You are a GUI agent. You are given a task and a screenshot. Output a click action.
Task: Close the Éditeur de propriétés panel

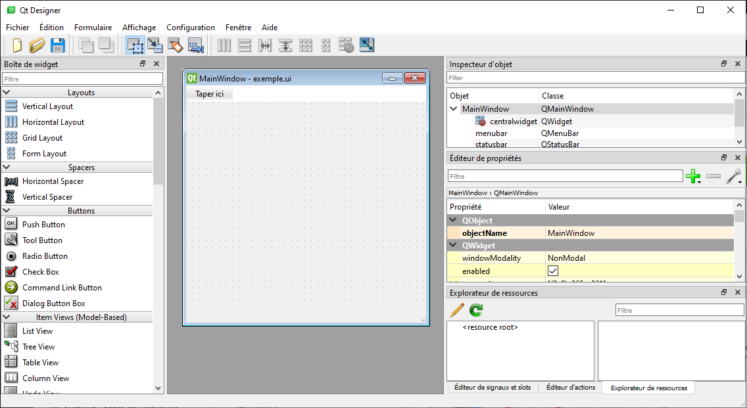(738, 157)
